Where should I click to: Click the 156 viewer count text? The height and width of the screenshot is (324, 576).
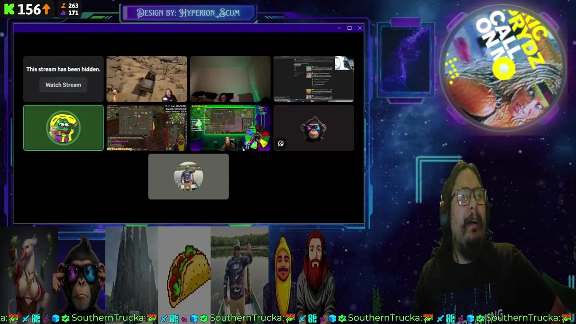pos(29,9)
